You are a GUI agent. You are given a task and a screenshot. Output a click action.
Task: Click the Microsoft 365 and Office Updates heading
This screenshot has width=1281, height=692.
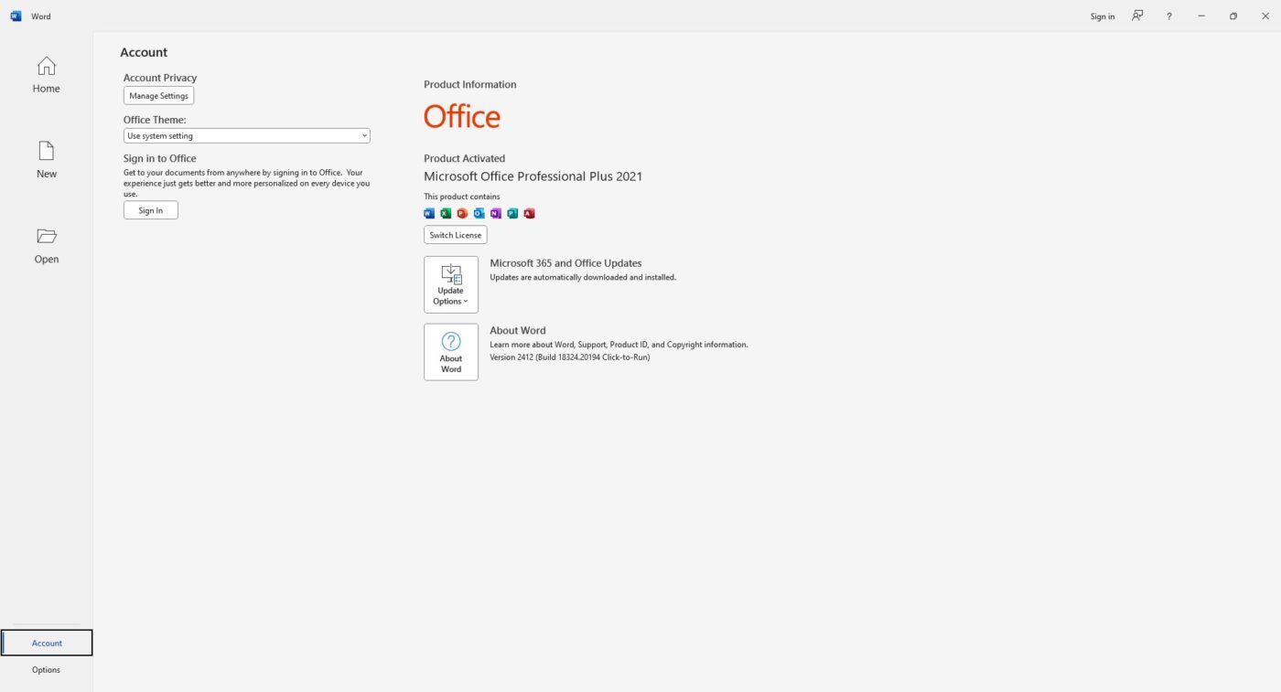click(x=565, y=263)
